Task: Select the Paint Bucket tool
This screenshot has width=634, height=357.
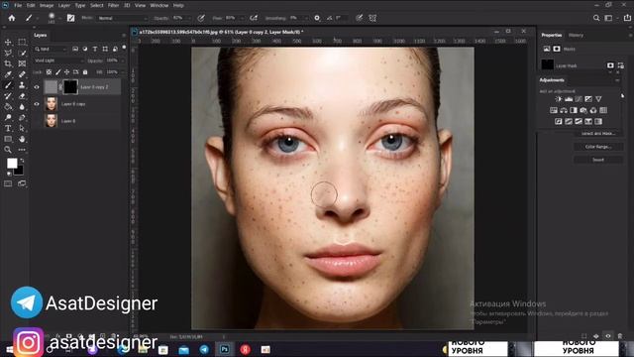Action: [x=8, y=107]
